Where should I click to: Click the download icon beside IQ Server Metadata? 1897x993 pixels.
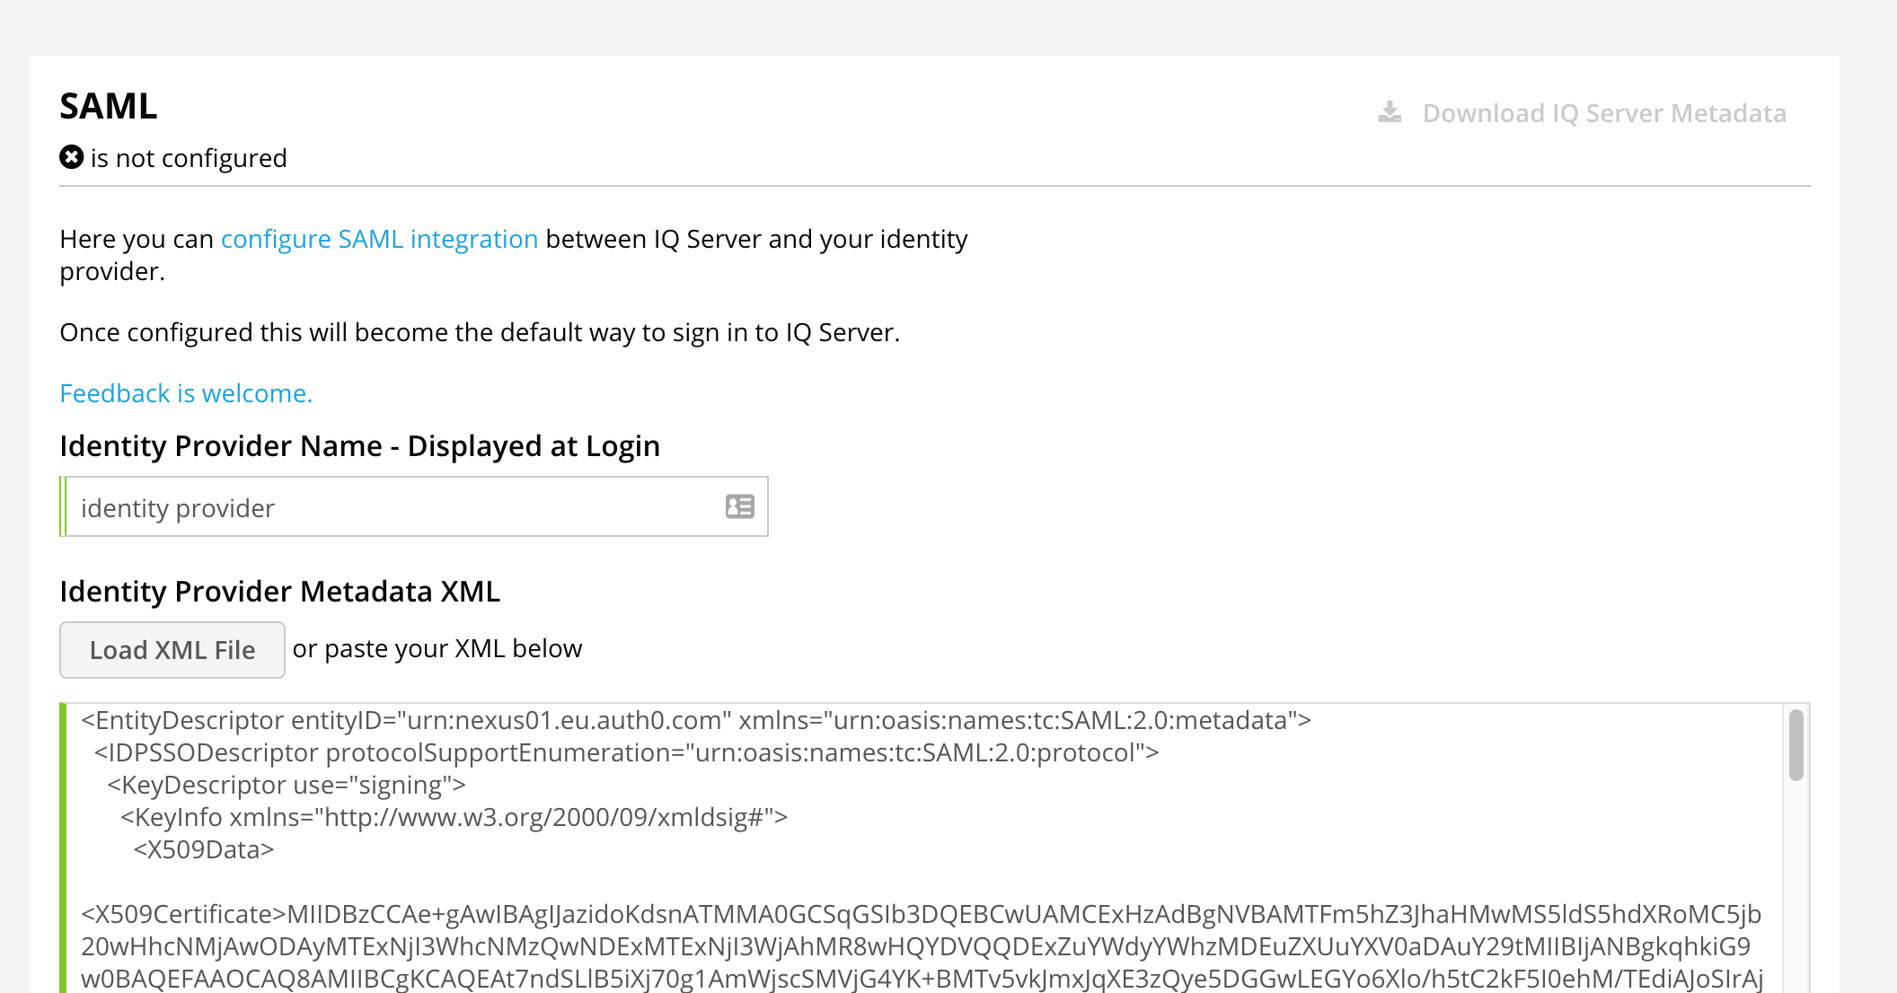[1390, 112]
